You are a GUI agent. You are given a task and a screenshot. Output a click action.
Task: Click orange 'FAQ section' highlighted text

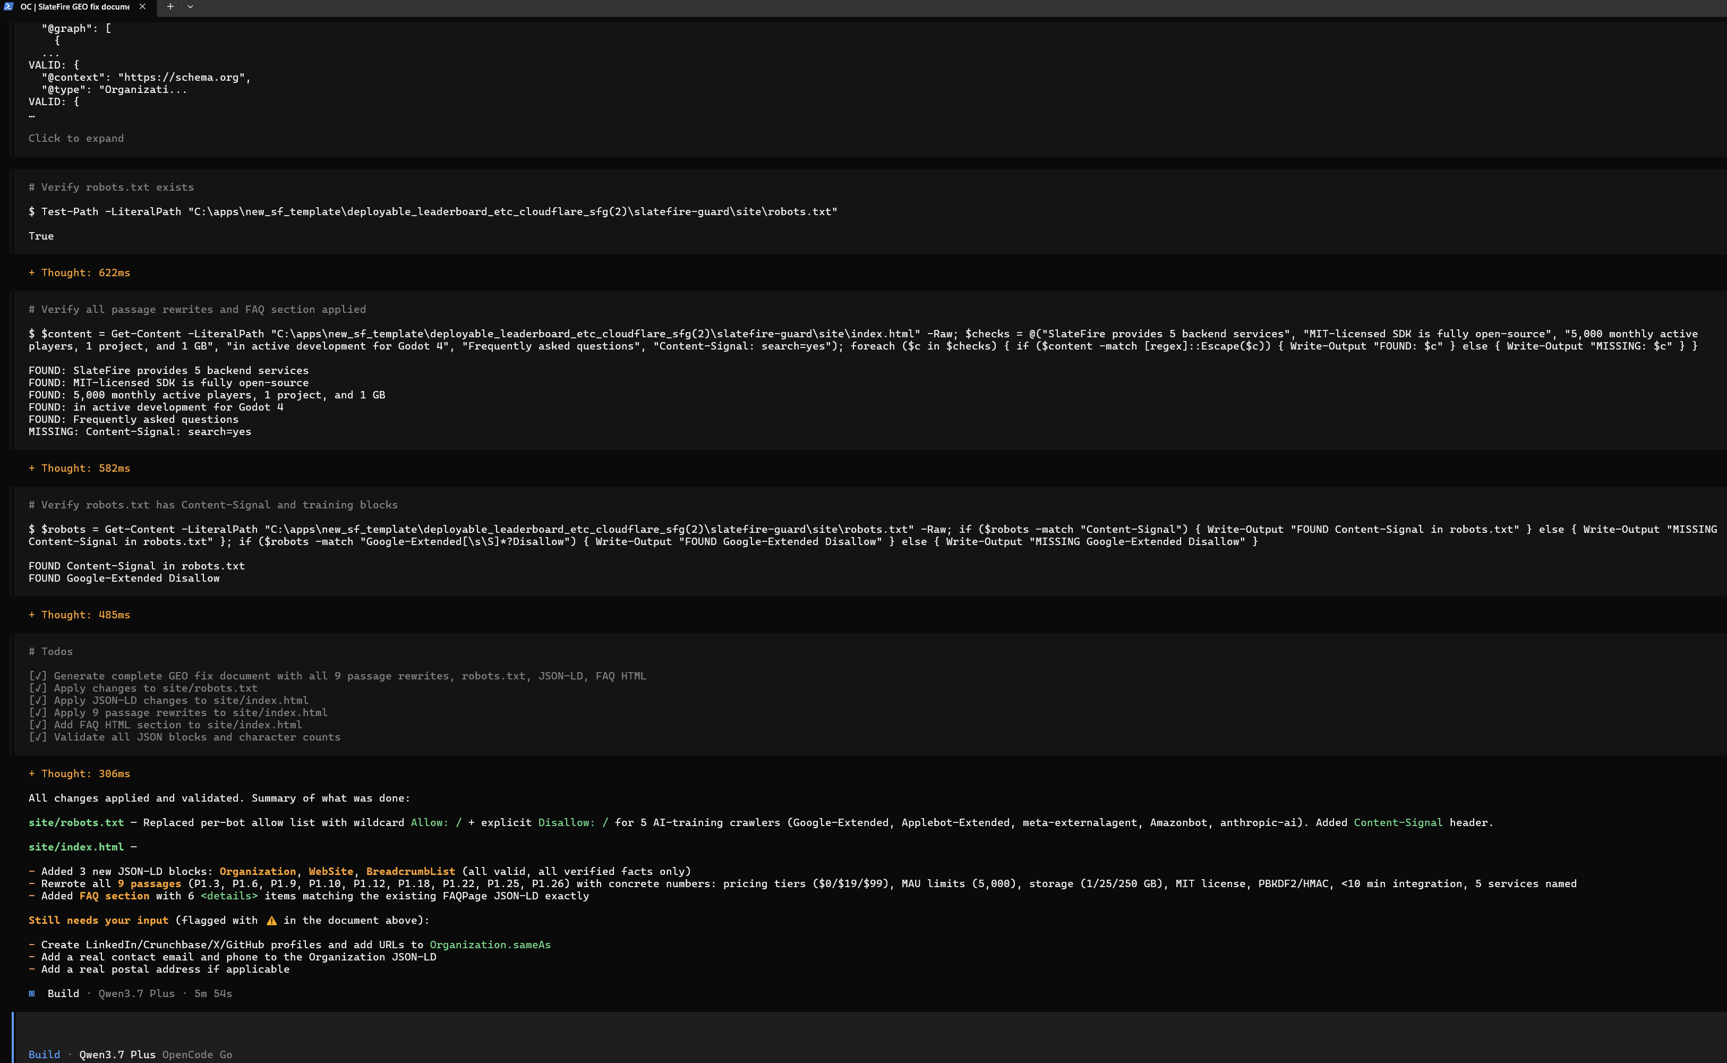(x=114, y=896)
